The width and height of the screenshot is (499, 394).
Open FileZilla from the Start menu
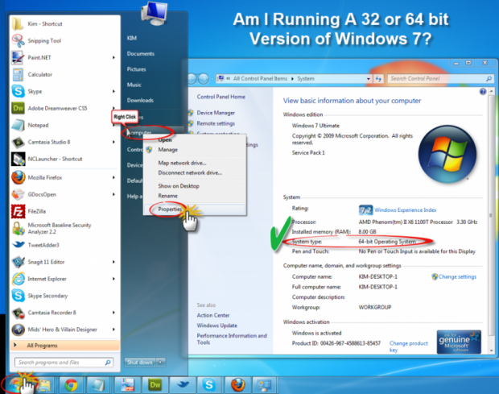35,211
